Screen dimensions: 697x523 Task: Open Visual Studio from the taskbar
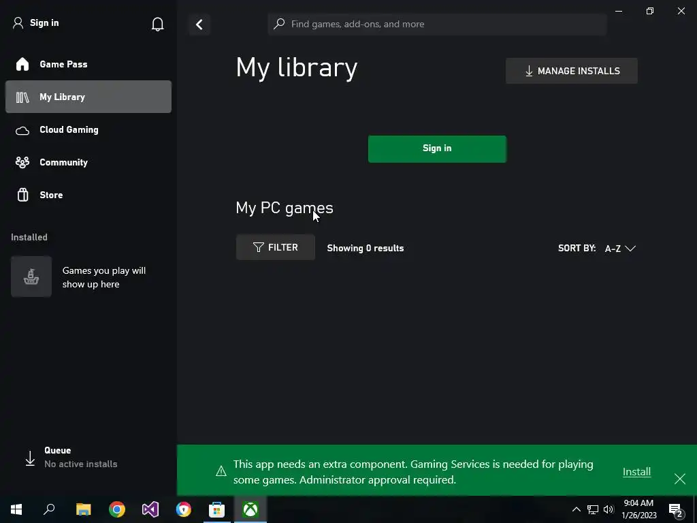point(150,509)
